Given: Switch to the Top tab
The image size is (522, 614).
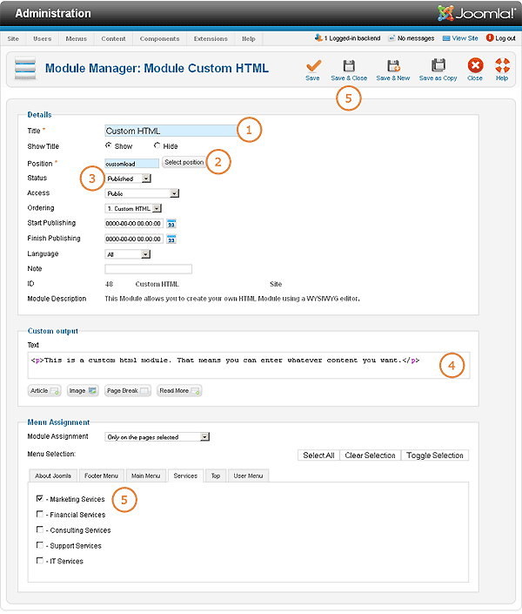Looking at the screenshot, I should (x=216, y=476).
